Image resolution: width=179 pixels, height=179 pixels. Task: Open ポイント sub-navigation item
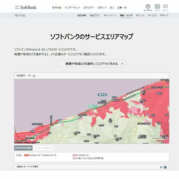(140, 15)
